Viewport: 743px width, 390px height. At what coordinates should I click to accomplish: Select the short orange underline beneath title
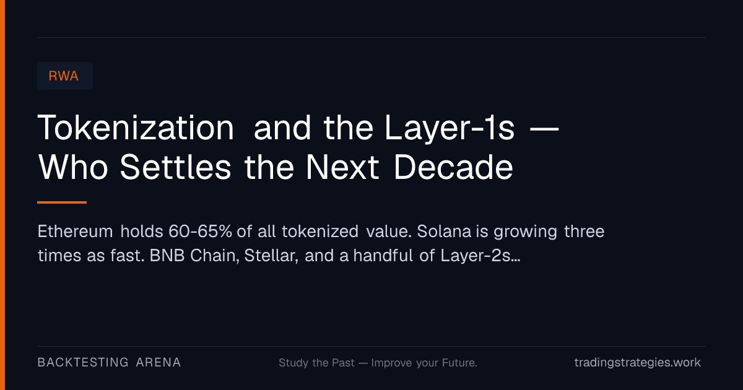pyautogui.click(x=62, y=202)
